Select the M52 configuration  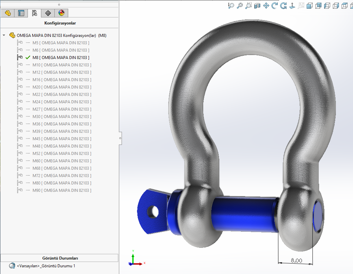[x=62, y=154]
